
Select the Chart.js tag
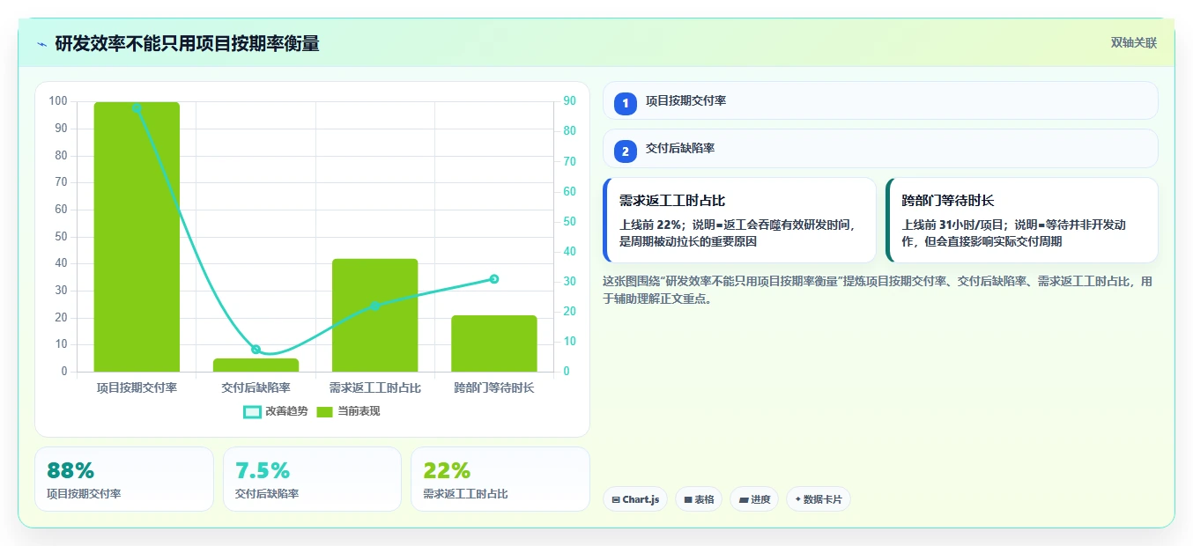click(635, 499)
